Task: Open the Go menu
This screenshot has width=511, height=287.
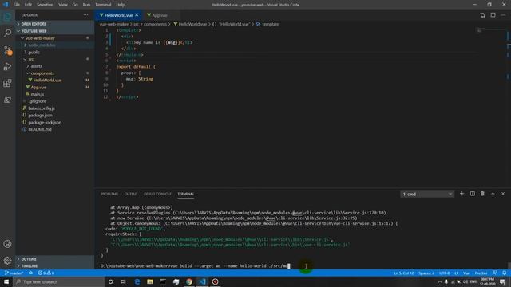Action: coord(75,5)
